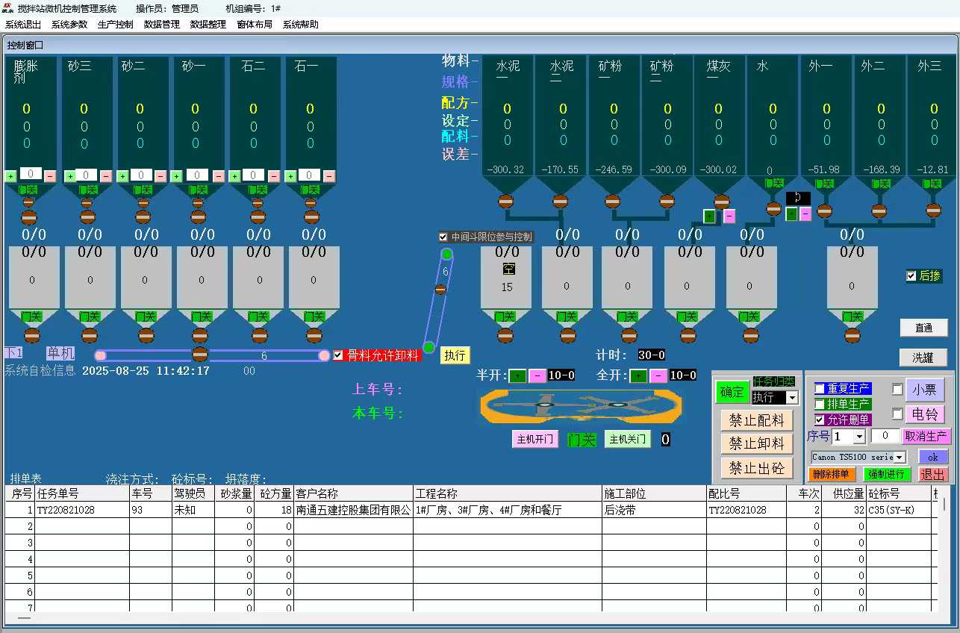Click the pink minus beside 全开
The image size is (960, 633).
click(x=658, y=375)
